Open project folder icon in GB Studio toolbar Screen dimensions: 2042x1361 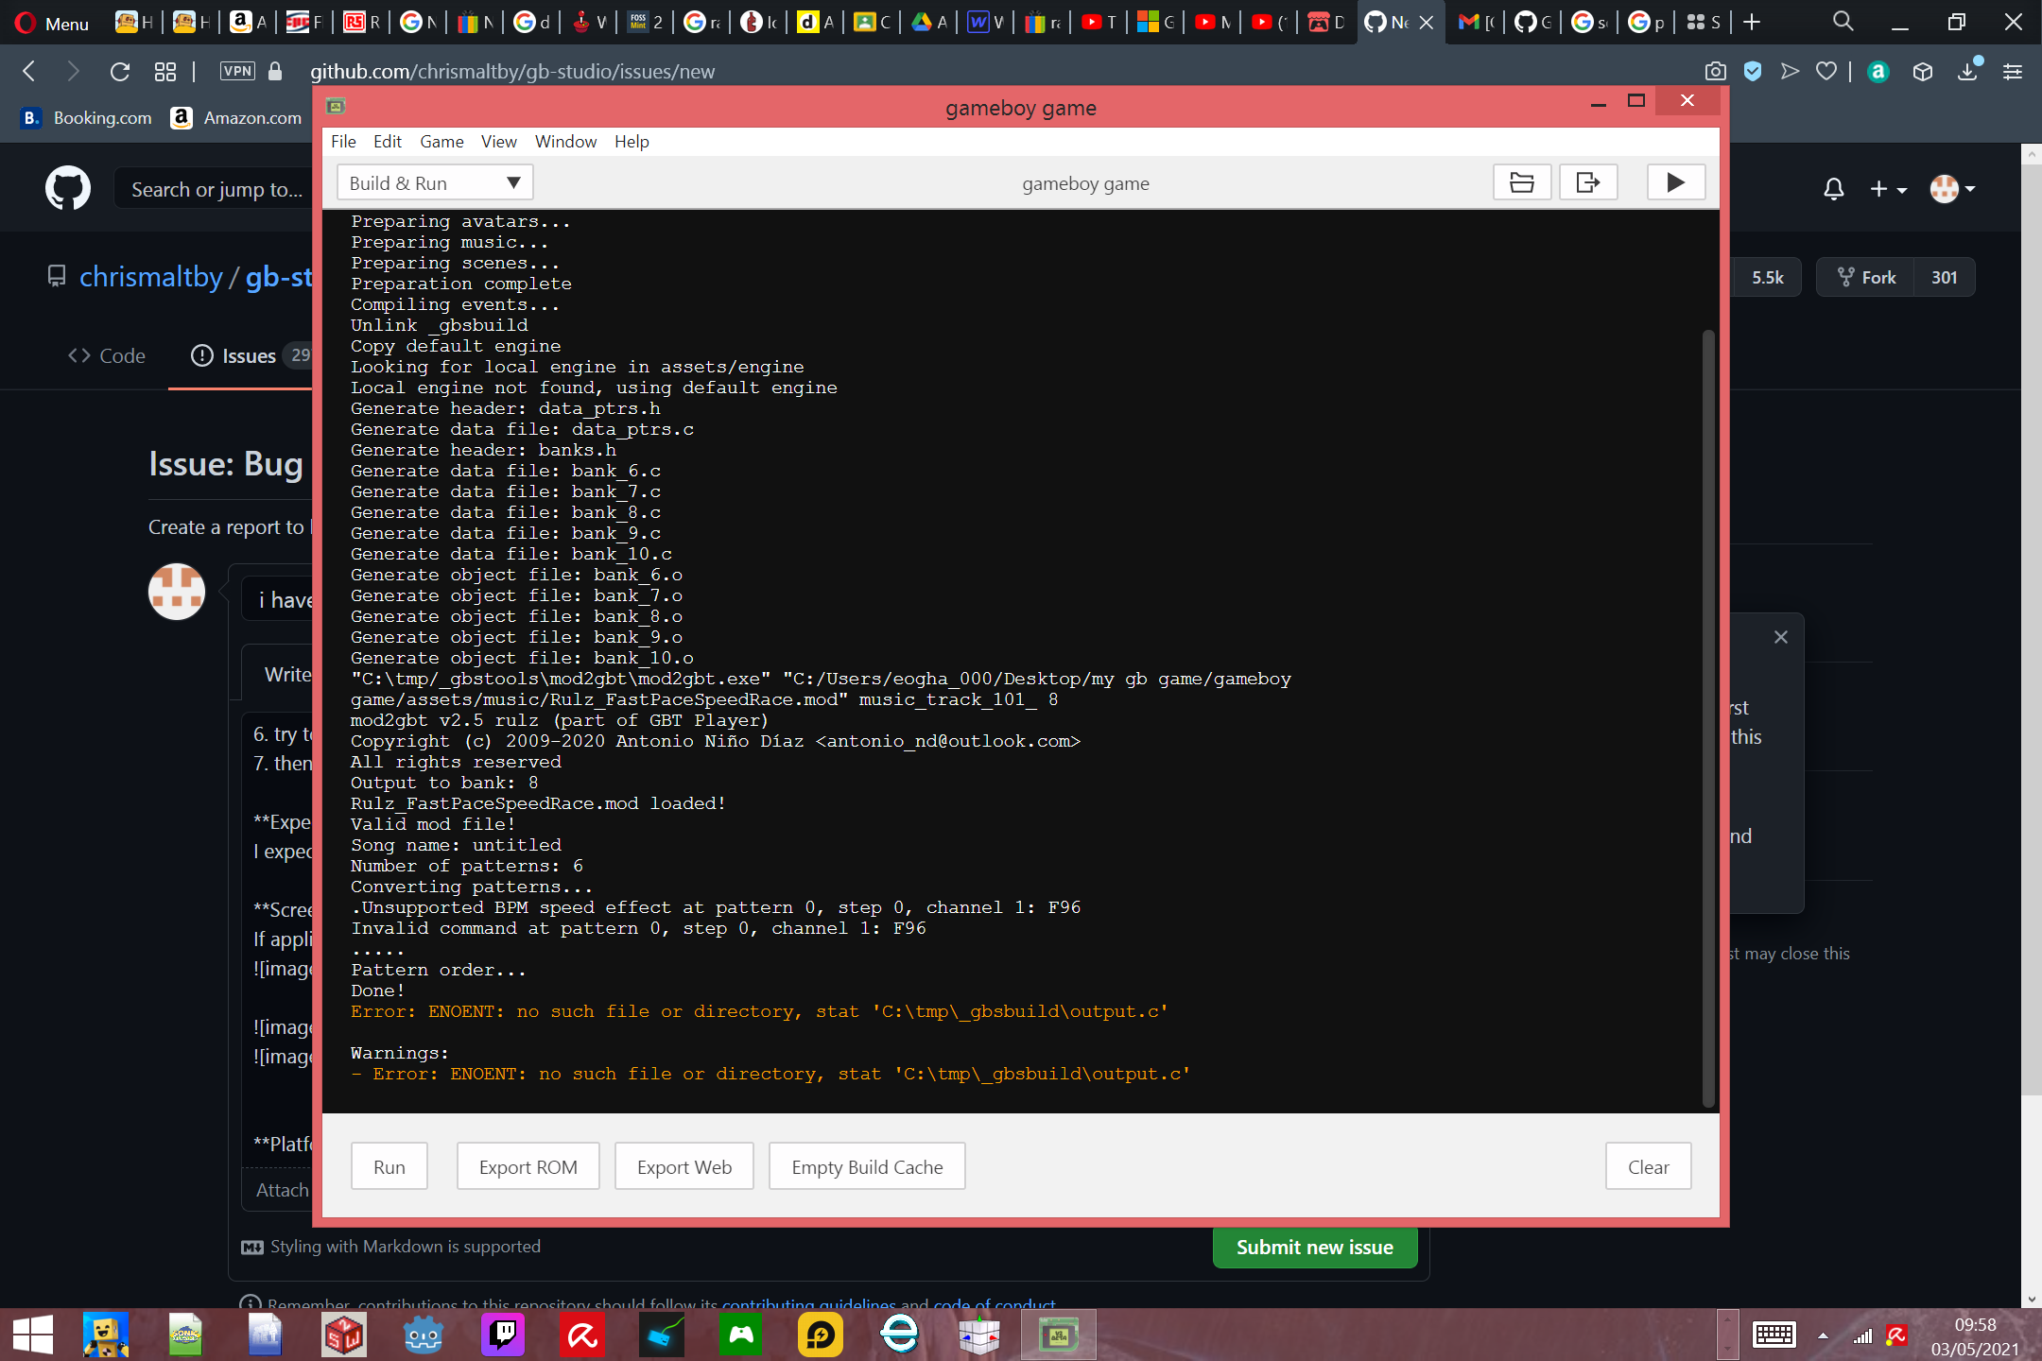[1522, 182]
